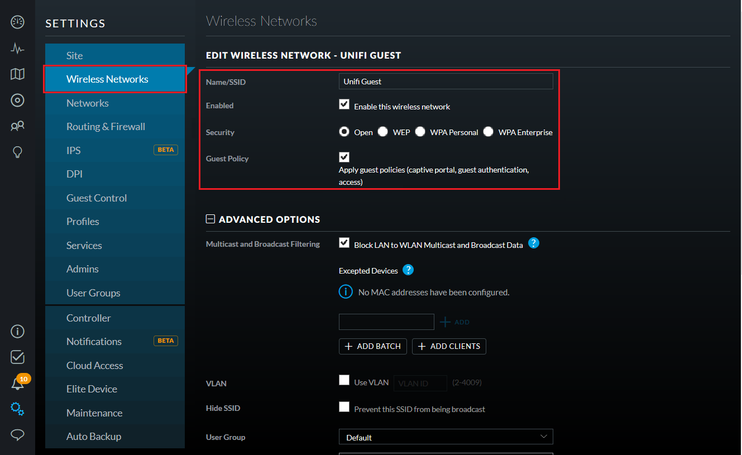The image size is (742, 455).
Task: Click the Add MAC address button
Action: 455,322
